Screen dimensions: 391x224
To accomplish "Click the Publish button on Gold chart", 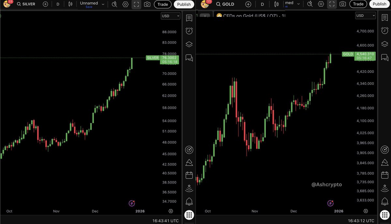I will click(379, 4).
